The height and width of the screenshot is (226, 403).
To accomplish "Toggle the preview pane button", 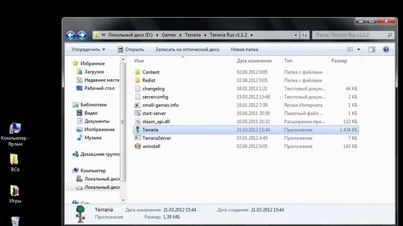I will point(372,50).
